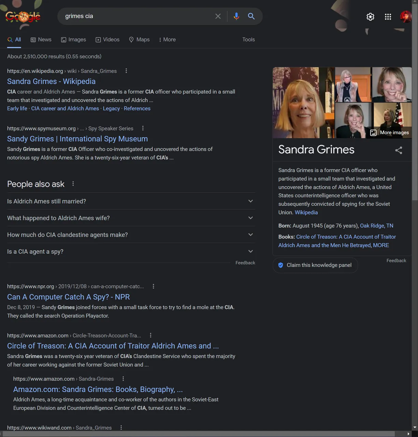
Task: Switch to the Images tab
Action: click(x=73, y=40)
